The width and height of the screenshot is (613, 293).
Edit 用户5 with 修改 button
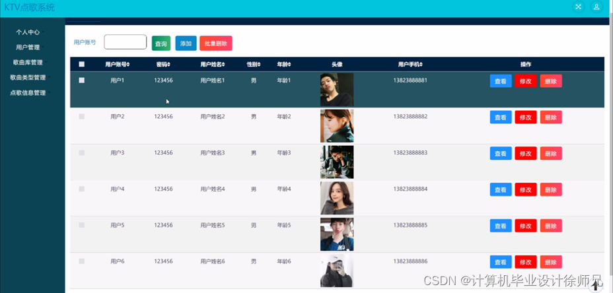tap(526, 226)
